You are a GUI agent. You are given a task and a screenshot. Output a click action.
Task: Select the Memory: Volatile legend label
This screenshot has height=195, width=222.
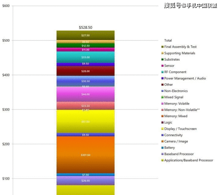coord(177,103)
